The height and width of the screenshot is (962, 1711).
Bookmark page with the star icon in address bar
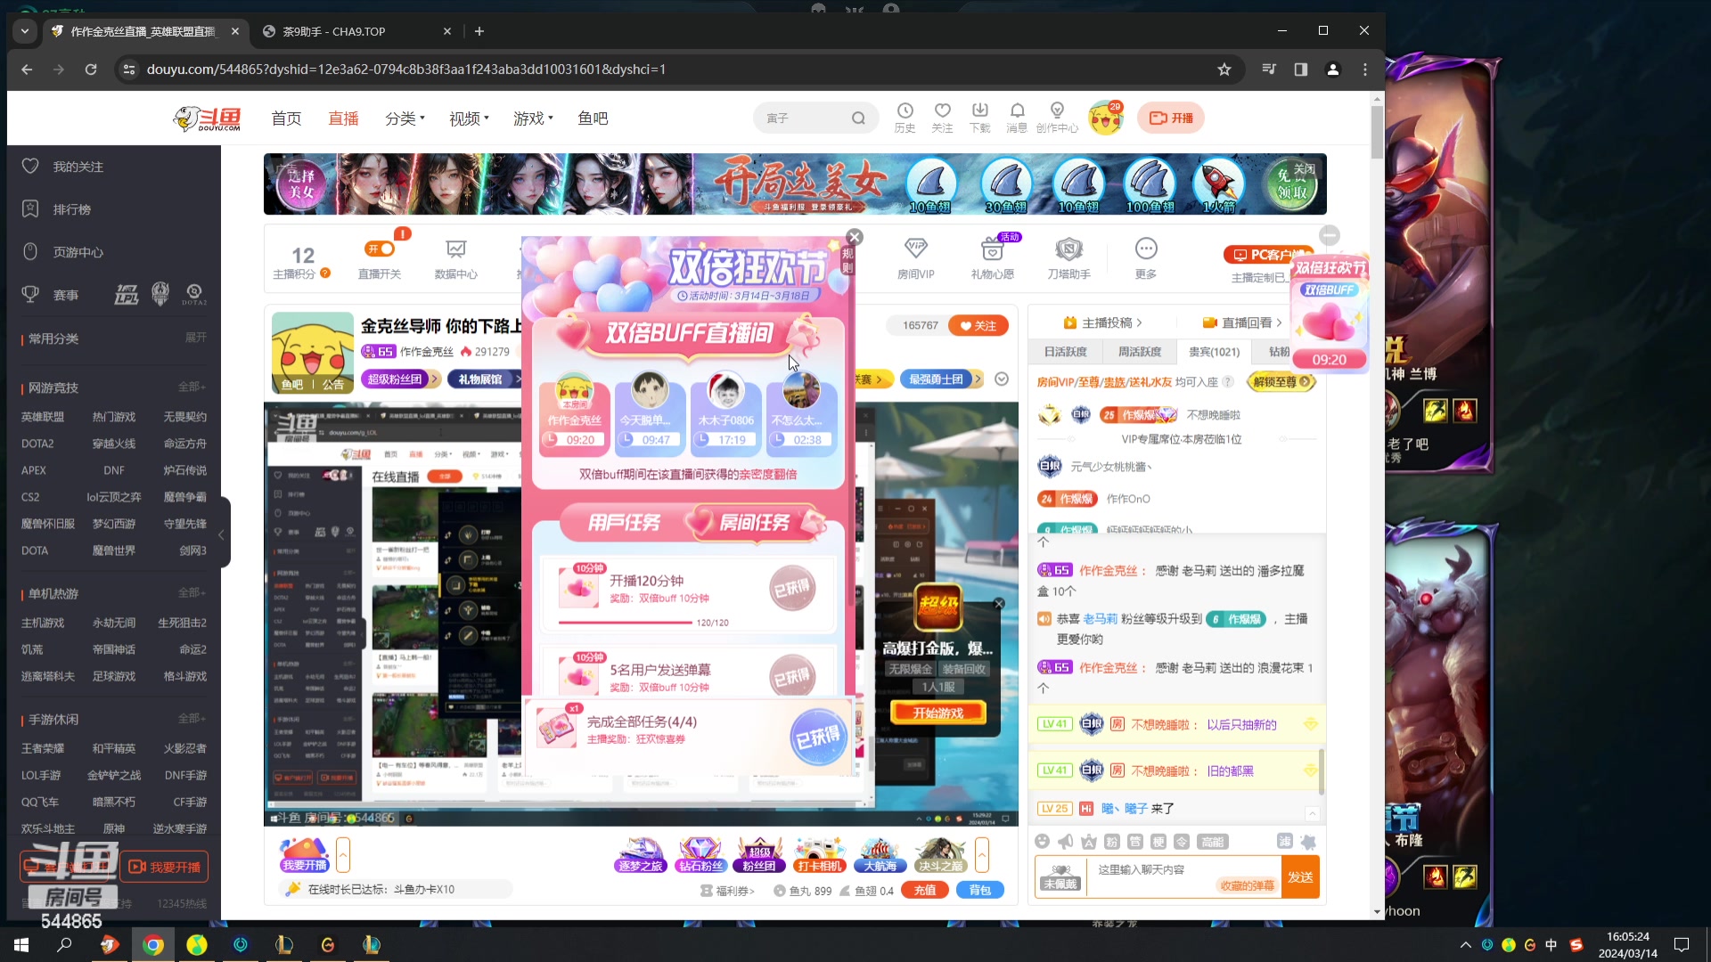[1224, 69]
